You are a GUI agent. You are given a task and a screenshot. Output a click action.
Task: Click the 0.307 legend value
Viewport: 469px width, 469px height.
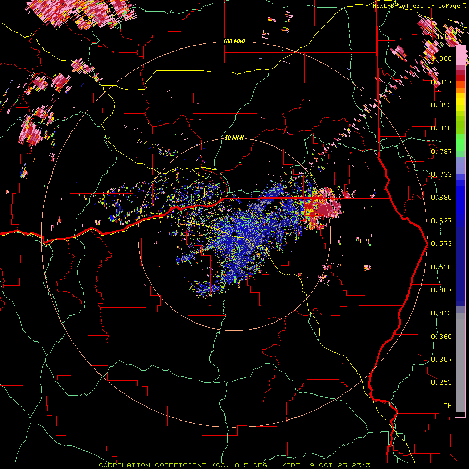(441, 360)
